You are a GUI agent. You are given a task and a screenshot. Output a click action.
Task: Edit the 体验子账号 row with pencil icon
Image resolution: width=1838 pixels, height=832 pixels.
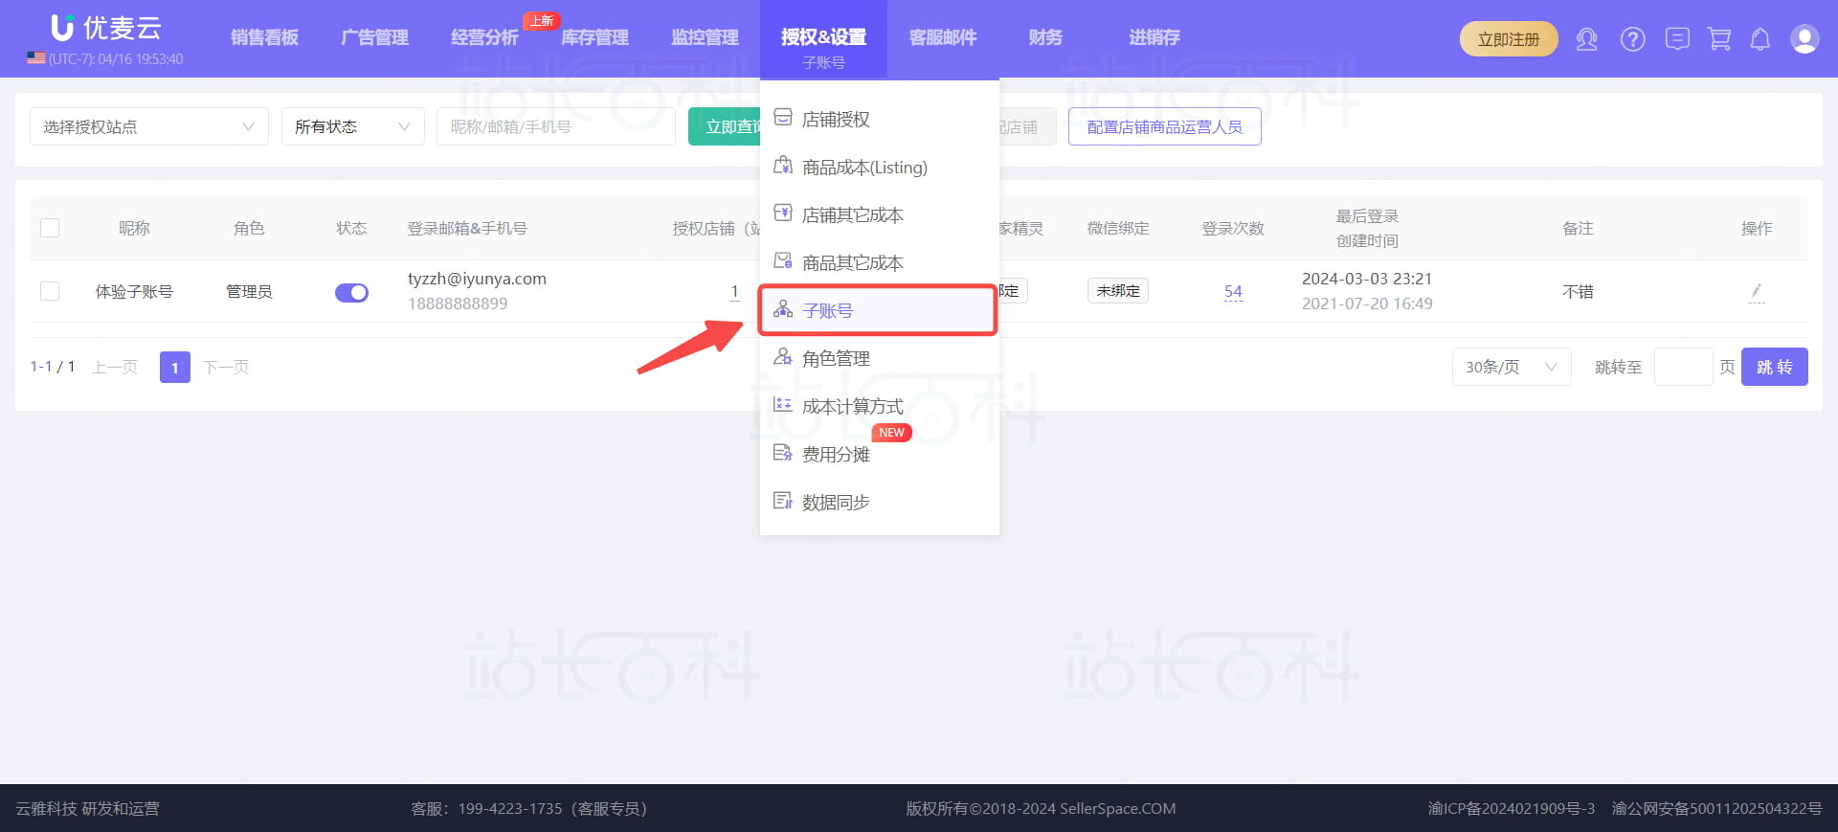(x=1757, y=291)
